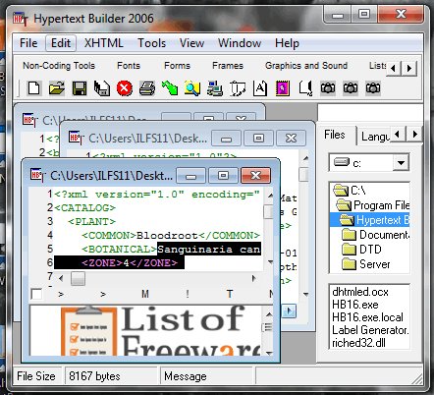Select the Program File folder
The height and width of the screenshot is (395, 434).
tap(373, 205)
